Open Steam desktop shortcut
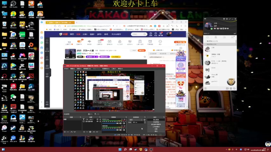 point(13,129)
